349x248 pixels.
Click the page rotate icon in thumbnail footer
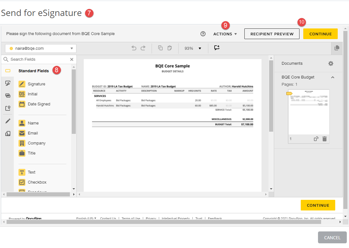[x=316, y=139]
